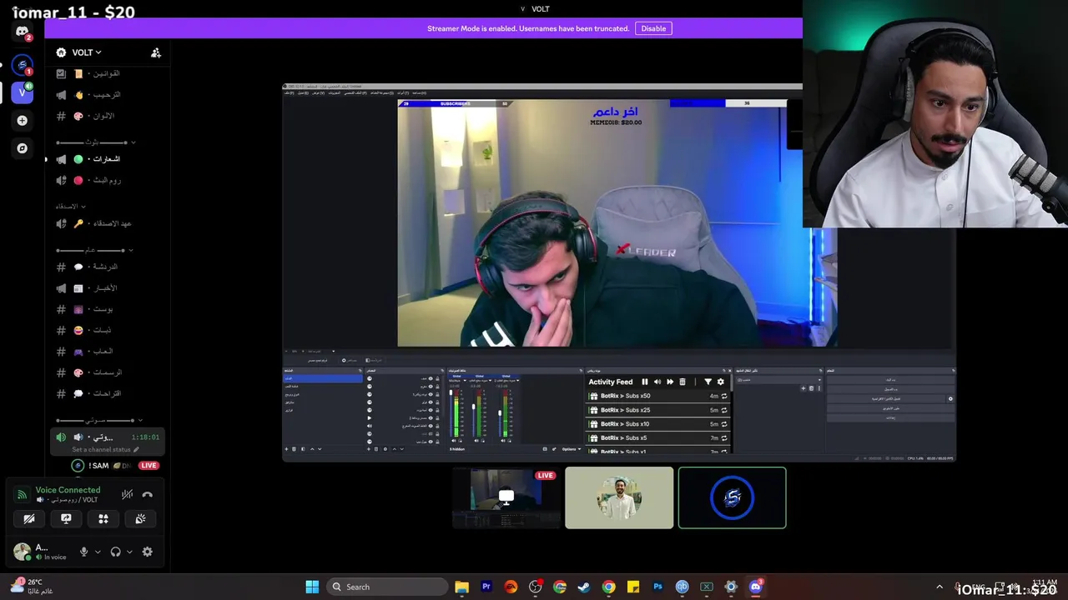Open Photoshop from the taskbar
Screen dimensions: 1068x600
point(657,587)
